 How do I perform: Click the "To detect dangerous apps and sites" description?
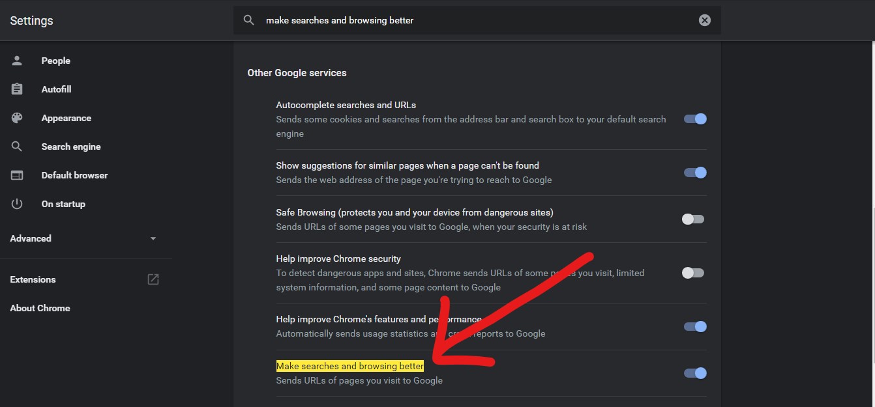click(460, 280)
